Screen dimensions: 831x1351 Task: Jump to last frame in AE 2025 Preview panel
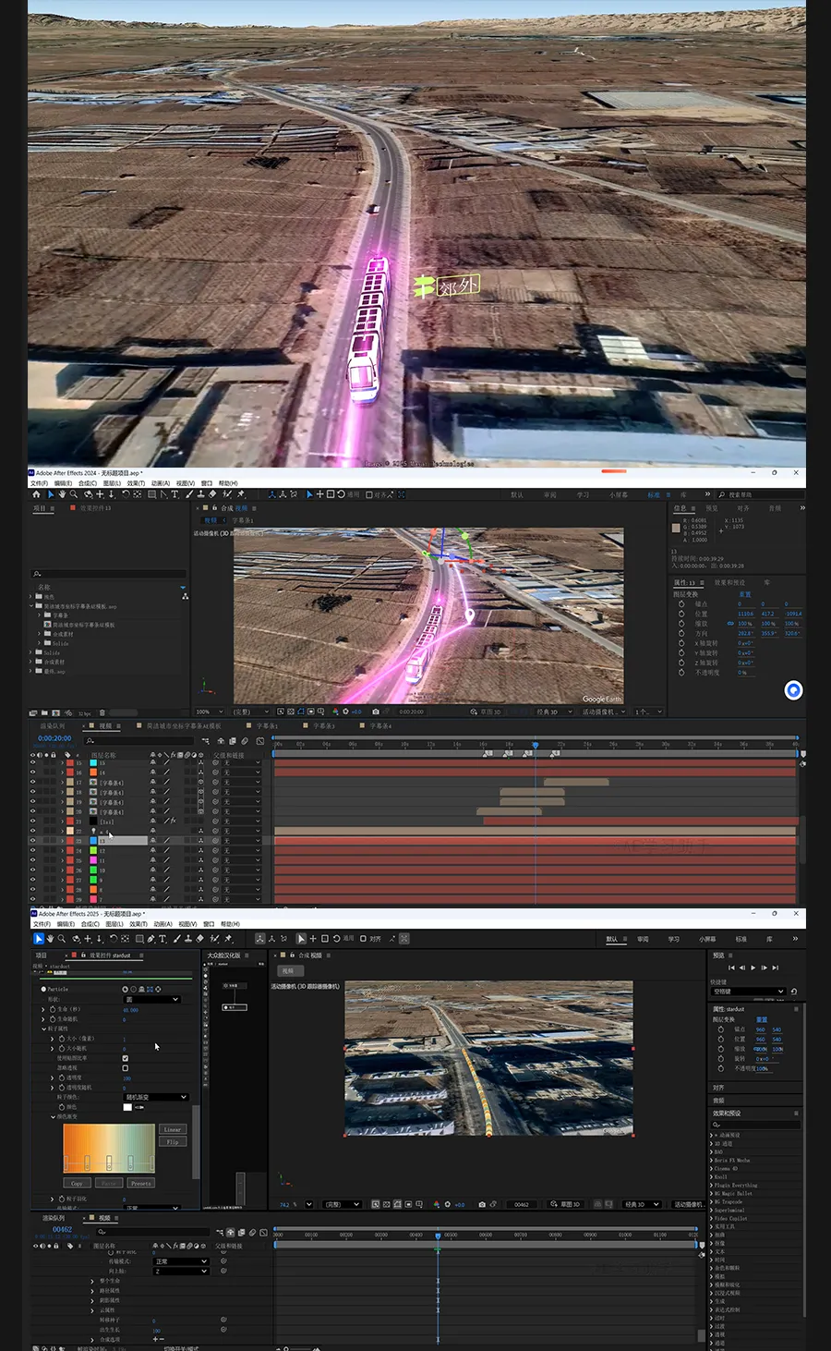pyautogui.click(x=775, y=968)
